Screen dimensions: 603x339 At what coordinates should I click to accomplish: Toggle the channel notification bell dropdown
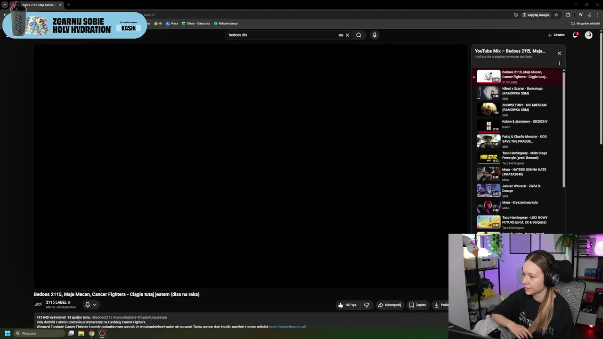point(91,305)
